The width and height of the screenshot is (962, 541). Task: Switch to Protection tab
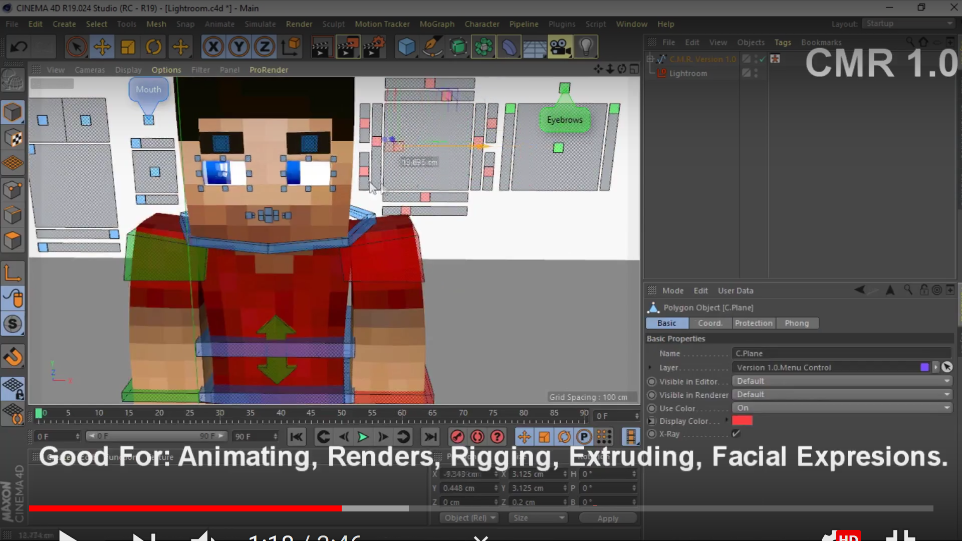754,323
